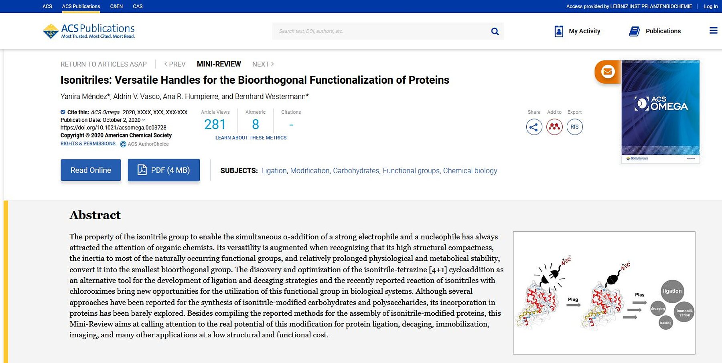Click the Mendeley Add to icon
Image resolution: width=722 pixels, height=363 pixels.
point(554,127)
